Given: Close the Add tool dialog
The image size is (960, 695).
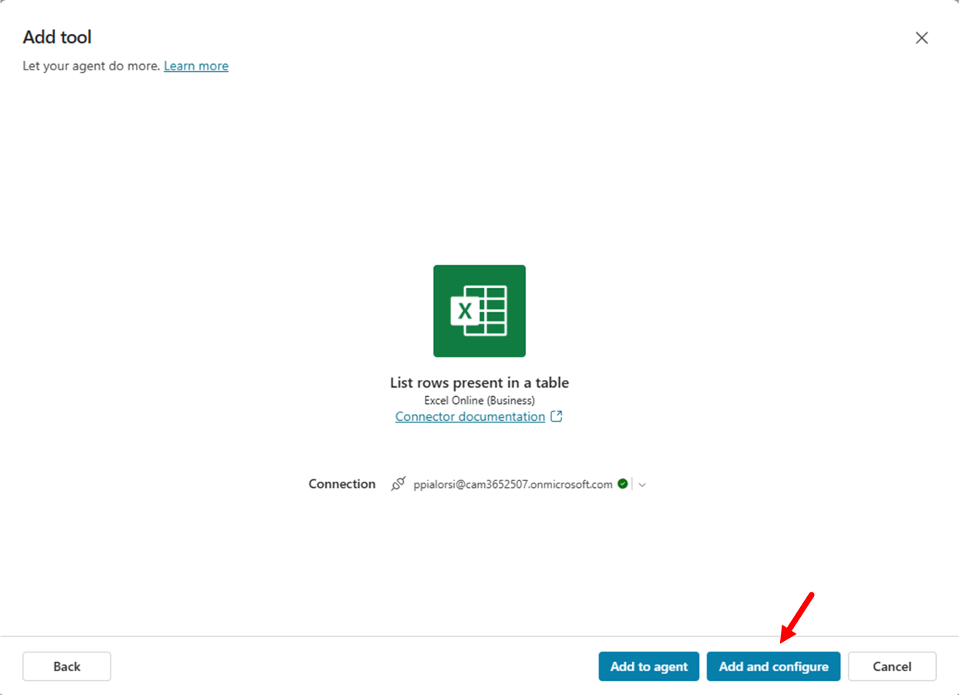Looking at the screenshot, I should tap(921, 38).
